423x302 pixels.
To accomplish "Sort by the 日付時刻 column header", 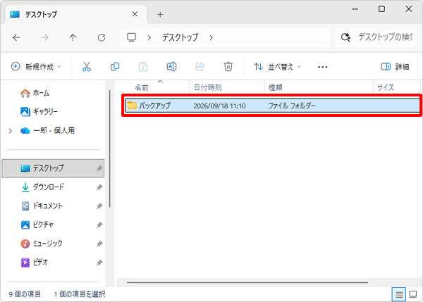I will 208,87.
